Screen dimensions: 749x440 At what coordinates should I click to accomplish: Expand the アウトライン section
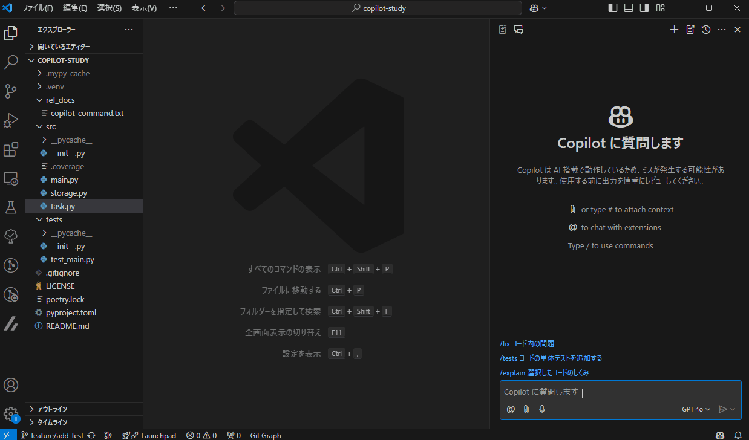tap(84, 409)
